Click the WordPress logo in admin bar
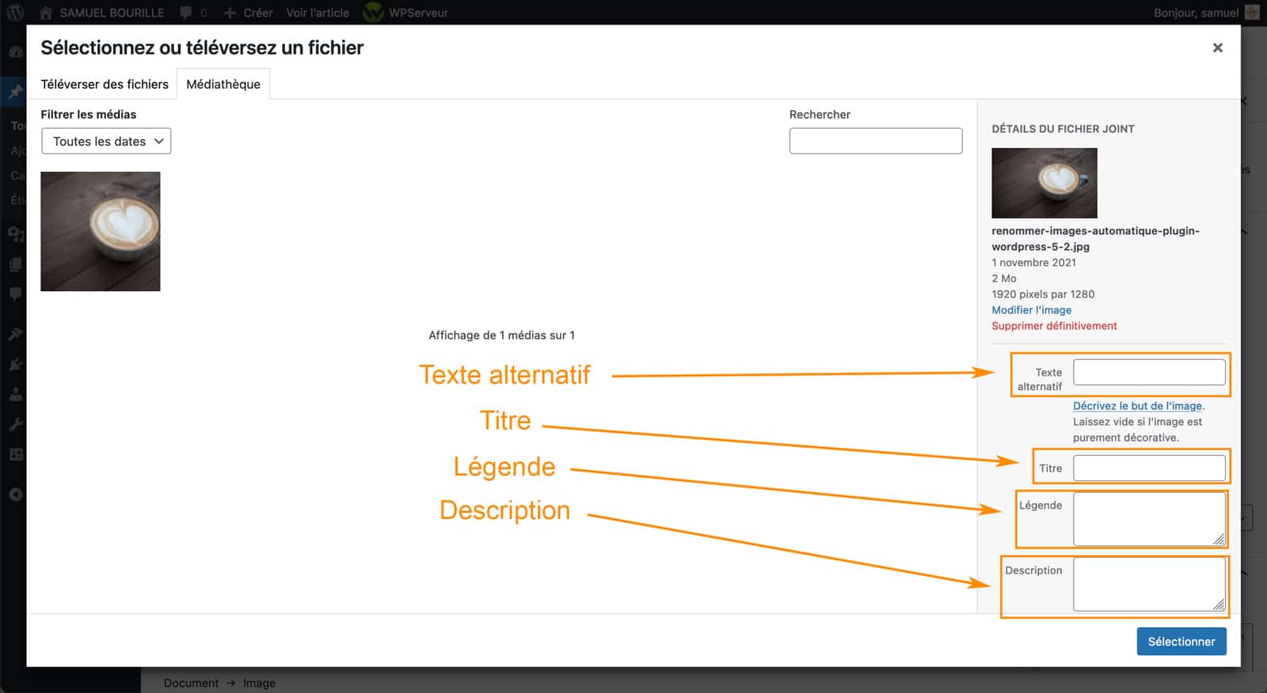Viewport: 1267px width, 693px height. point(15,13)
